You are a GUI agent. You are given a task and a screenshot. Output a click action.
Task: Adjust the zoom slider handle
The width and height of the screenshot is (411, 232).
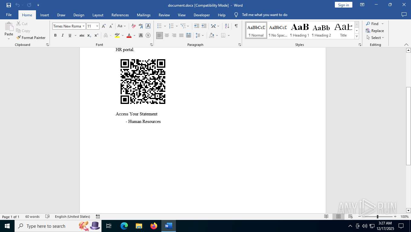tap(377, 217)
